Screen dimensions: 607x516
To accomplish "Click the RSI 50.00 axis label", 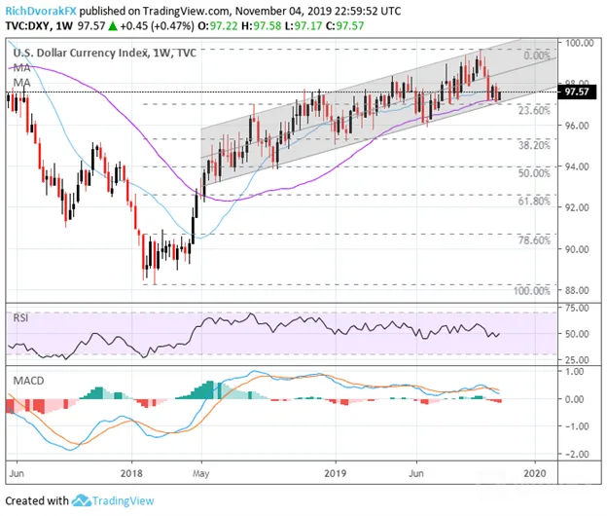I will [x=577, y=334].
